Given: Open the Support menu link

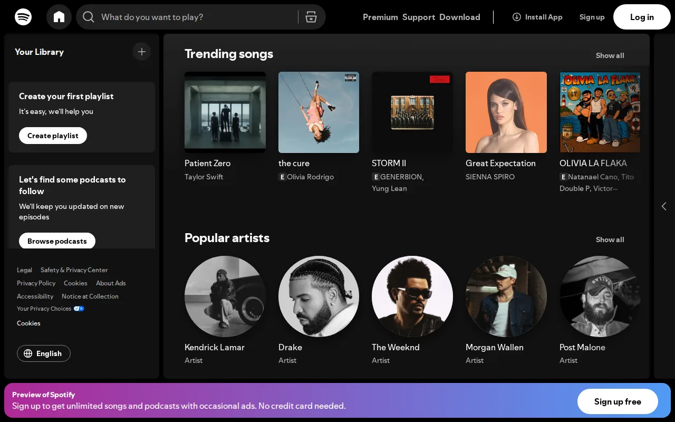Looking at the screenshot, I should tap(419, 17).
